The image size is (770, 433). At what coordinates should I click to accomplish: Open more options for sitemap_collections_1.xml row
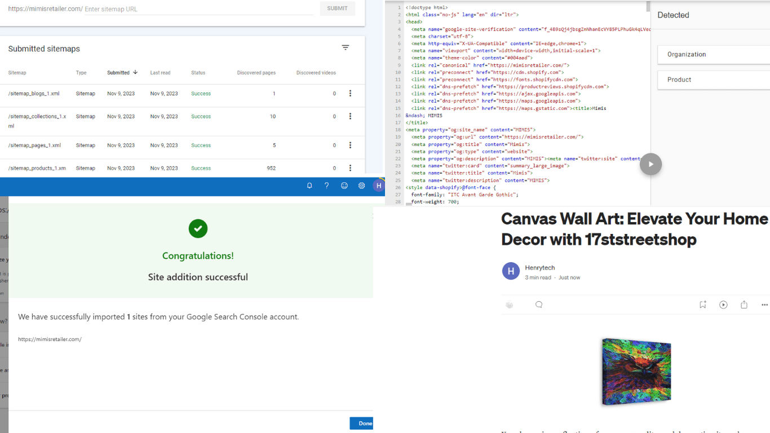point(350,116)
